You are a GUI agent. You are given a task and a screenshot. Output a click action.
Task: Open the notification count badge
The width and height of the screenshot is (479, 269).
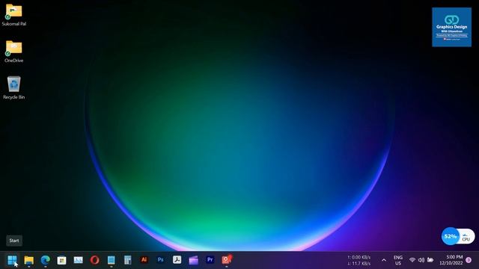469,260
